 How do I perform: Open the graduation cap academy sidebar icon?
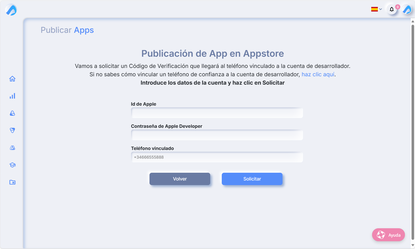click(x=12, y=165)
